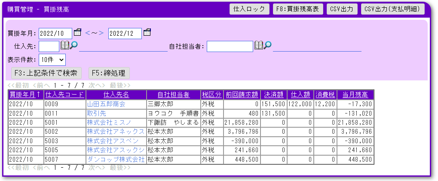Screen dimensions: 438x181
Task: Click 前回請求額 value 3,796,796
Action: point(243,132)
